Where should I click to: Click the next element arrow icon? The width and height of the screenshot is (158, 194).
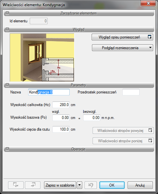pyautogui.click(x=33, y=185)
